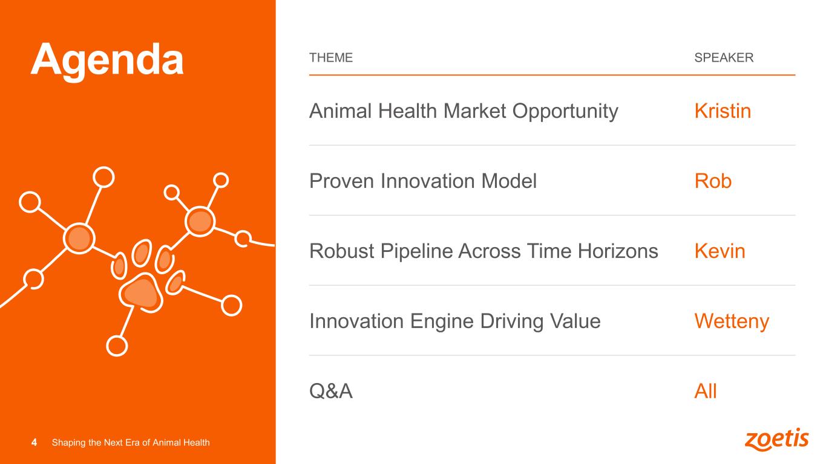Image resolution: width=826 pixels, height=464 pixels.
Task: Click slide number 4 in the footer
Action: click(34, 443)
